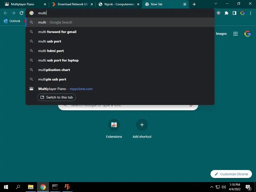The image size is (256, 192).
Task: Click the address bar with "multi" typed
Action: [x=120, y=13]
